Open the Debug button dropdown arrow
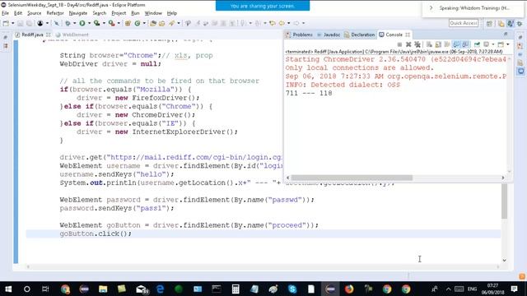 pos(75,23)
